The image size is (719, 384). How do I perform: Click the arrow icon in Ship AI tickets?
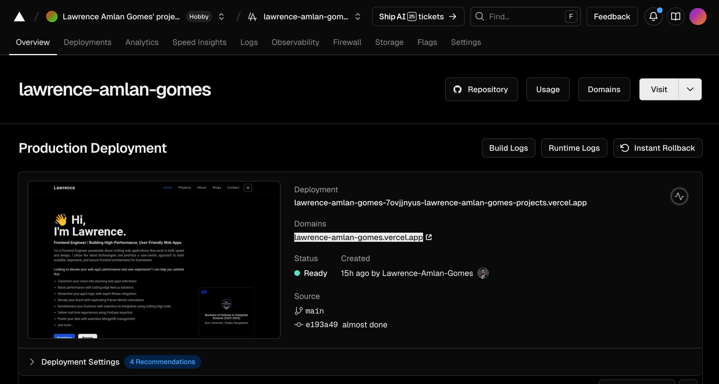(x=453, y=16)
